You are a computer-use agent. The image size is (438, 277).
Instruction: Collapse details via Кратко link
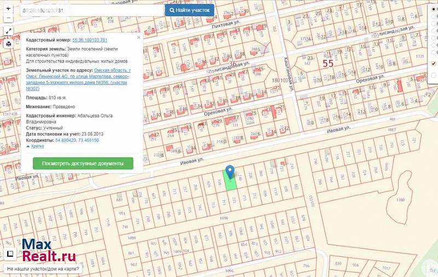coord(36,146)
